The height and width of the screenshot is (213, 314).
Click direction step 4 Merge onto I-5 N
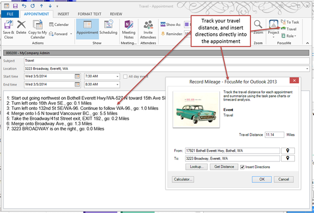click(x=62, y=114)
